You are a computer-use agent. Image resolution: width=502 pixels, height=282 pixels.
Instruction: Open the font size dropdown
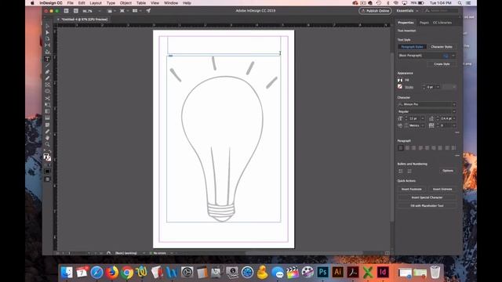pos(423,118)
